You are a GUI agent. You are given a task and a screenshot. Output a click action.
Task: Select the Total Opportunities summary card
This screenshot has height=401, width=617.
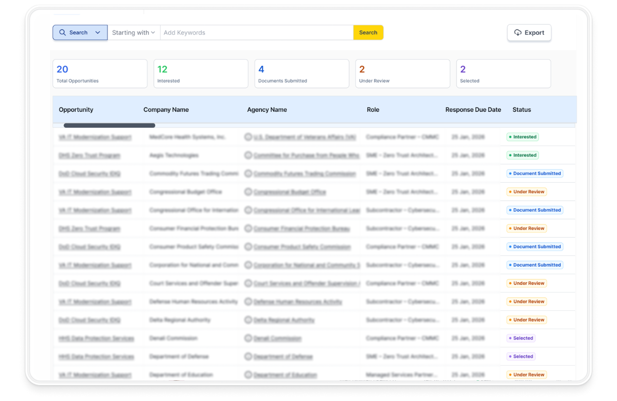pos(100,74)
